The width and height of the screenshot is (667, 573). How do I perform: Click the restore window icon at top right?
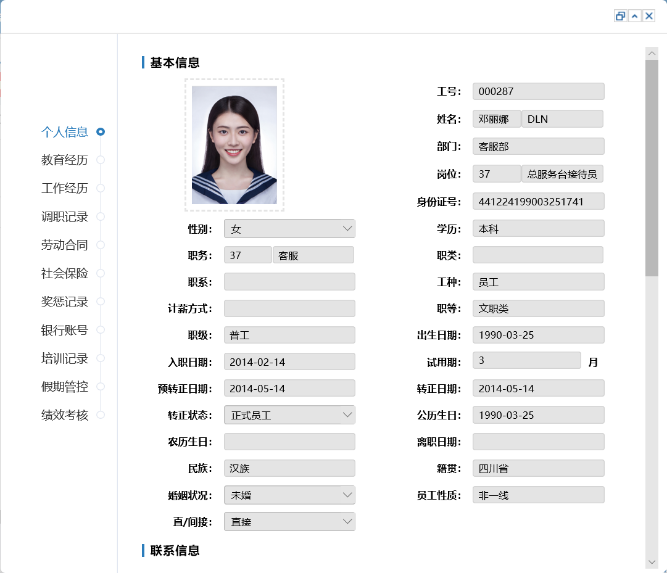(x=620, y=16)
